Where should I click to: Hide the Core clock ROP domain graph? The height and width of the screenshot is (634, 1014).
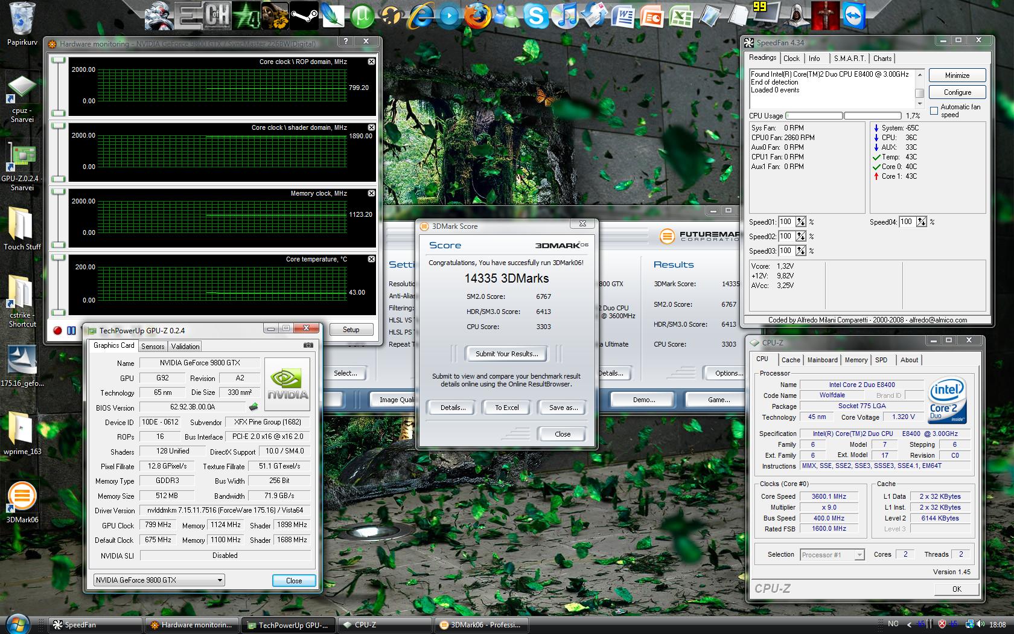pos(371,62)
